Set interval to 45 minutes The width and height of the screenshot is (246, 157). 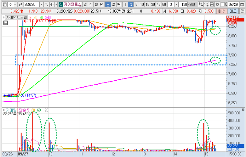[159, 4]
